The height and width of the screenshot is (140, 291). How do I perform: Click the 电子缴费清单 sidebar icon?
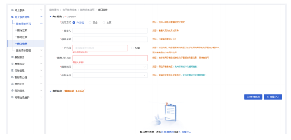pyautogui.click(x=12, y=17)
